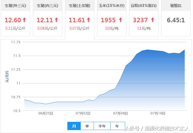Screen dimensions: 193x133
Task: Click the chart line's first data point
Action: [x=24, y=100]
